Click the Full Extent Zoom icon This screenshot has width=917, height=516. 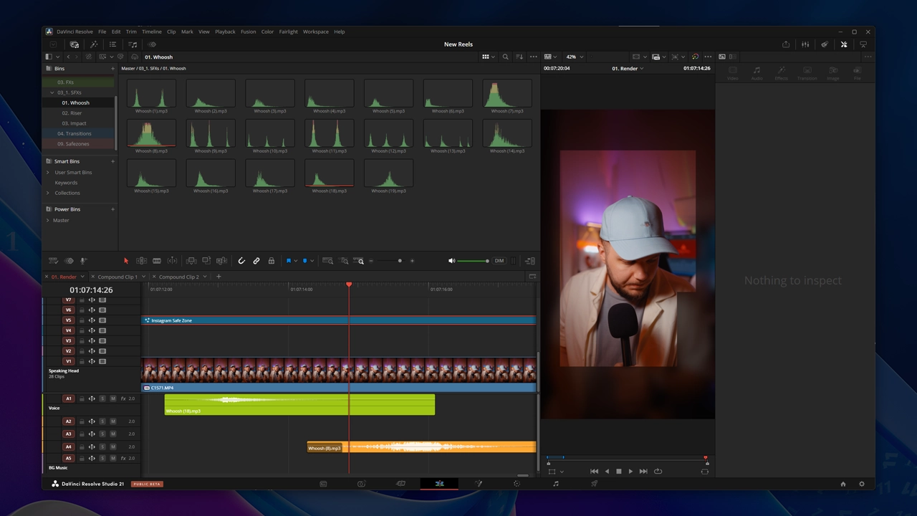pyautogui.click(x=327, y=261)
